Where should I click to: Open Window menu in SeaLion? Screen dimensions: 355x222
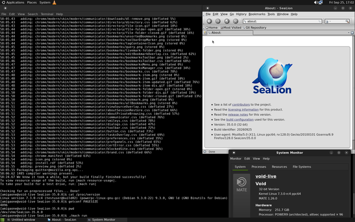283,14
